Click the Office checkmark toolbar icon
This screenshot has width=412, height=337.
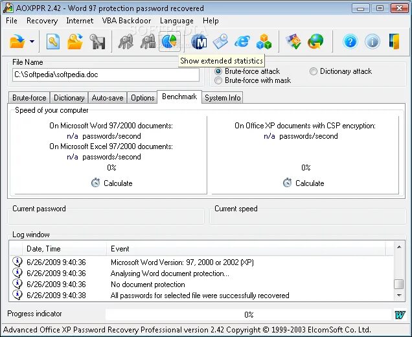pyautogui.click(x=293, y=41)
